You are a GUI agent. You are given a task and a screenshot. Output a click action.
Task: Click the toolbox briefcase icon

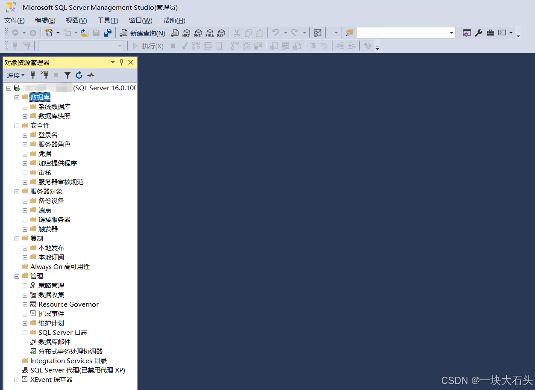point(490,33)
